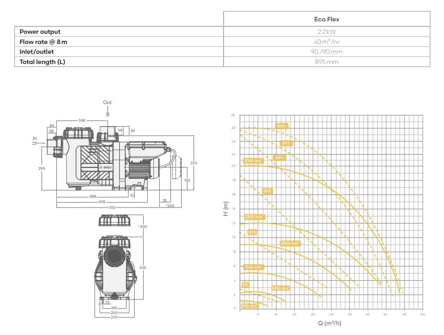Select the "270" overall width dimension

114,317
